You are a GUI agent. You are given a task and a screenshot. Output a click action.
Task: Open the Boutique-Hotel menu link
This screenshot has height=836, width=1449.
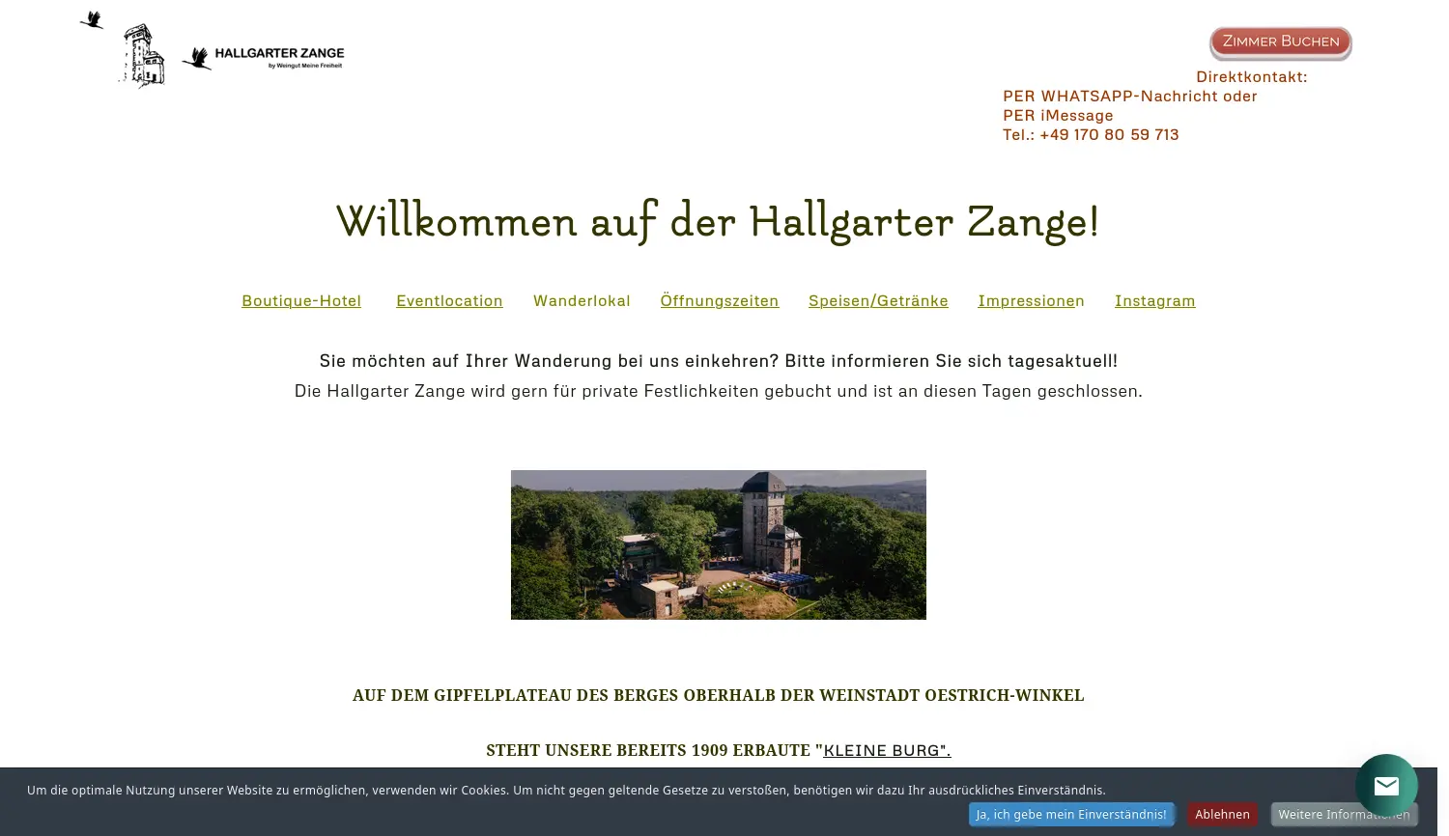301,301
